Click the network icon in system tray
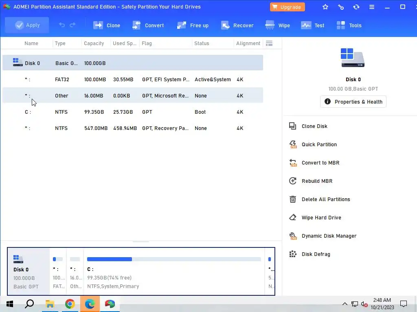Image resolution: width=417 pixels, height=312 pixels. click(355, 304)
